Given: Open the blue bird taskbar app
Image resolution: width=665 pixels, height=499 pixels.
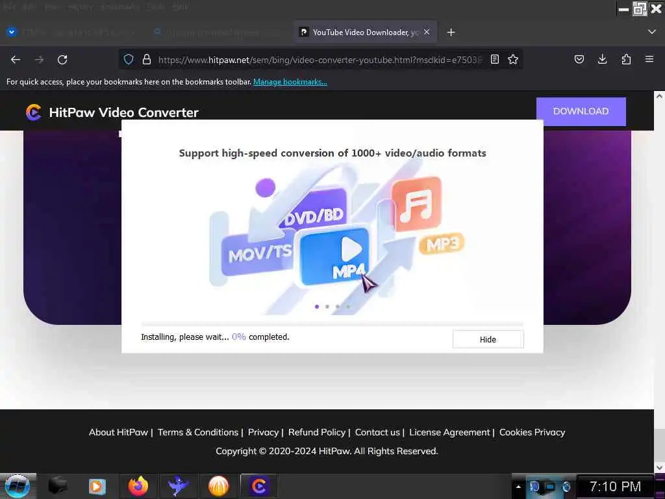Looking at the screenshot, I should pyautogui.click(x=179, y=486).
